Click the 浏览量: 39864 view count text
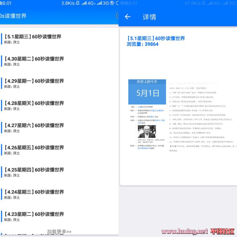 [x=142, y=44]
